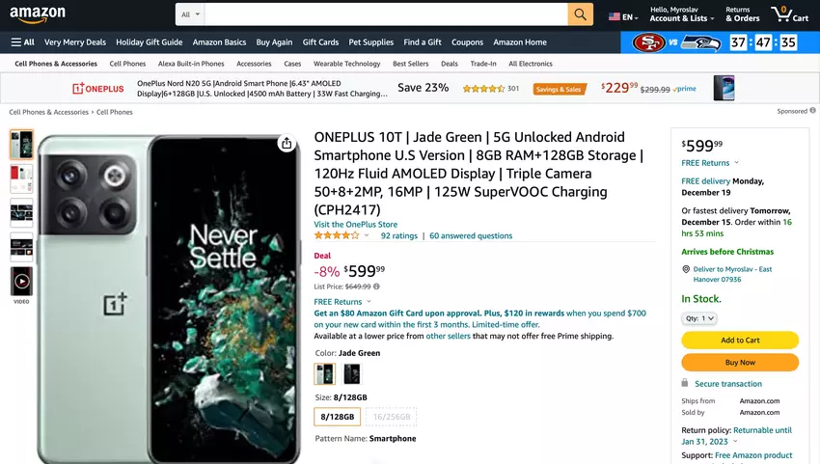Select the 8/128GB size option
820x464 pixels.
tap(338, 417)
